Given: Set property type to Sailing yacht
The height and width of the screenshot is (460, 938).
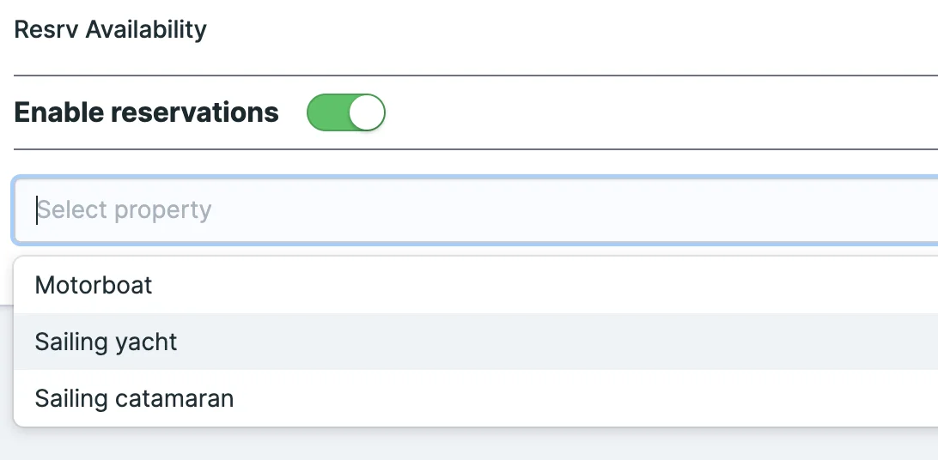Looking at the screenshot, I should coord(106,342).
